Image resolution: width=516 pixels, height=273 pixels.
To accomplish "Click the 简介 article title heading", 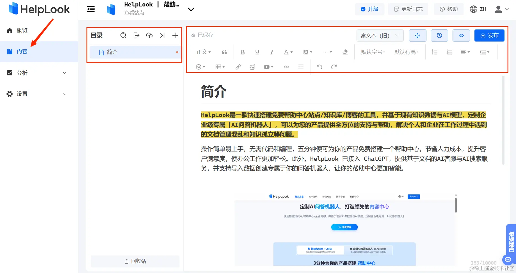I will (x=214, y=92).
